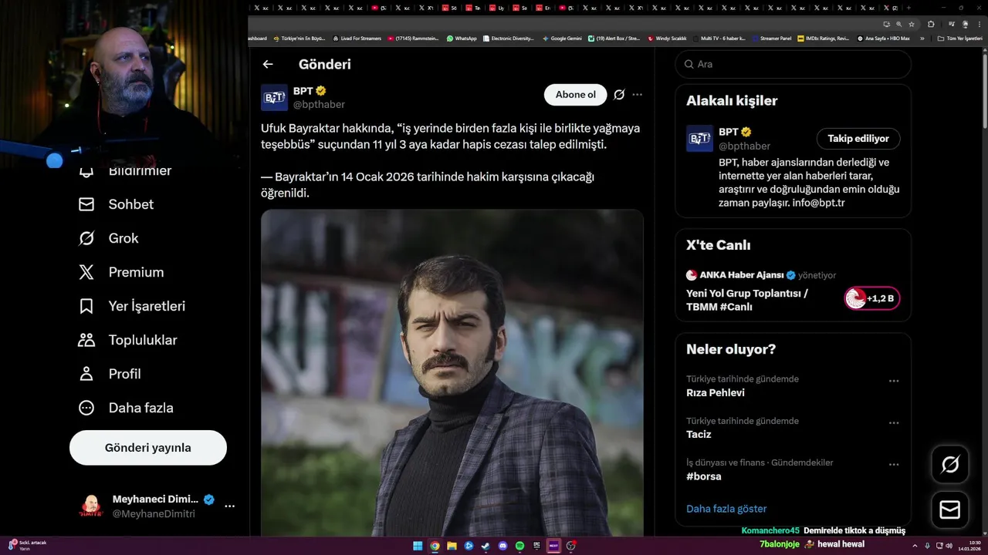Open Daha fazla menu in the sidebar
The height and width of the screenshot is (555, 988).
pos(126,408)
